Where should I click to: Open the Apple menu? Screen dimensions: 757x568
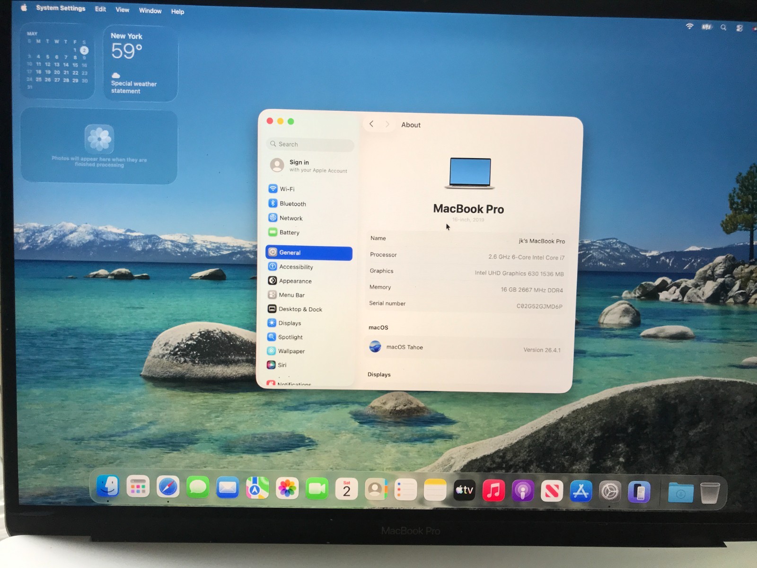pyautogui.click(x=24, y=7)
